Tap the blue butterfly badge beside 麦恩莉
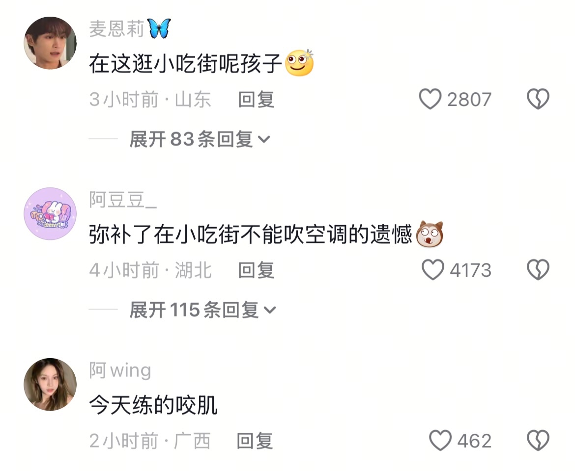The width and height of the screenshot is (575, 471). tap(159, 28)
